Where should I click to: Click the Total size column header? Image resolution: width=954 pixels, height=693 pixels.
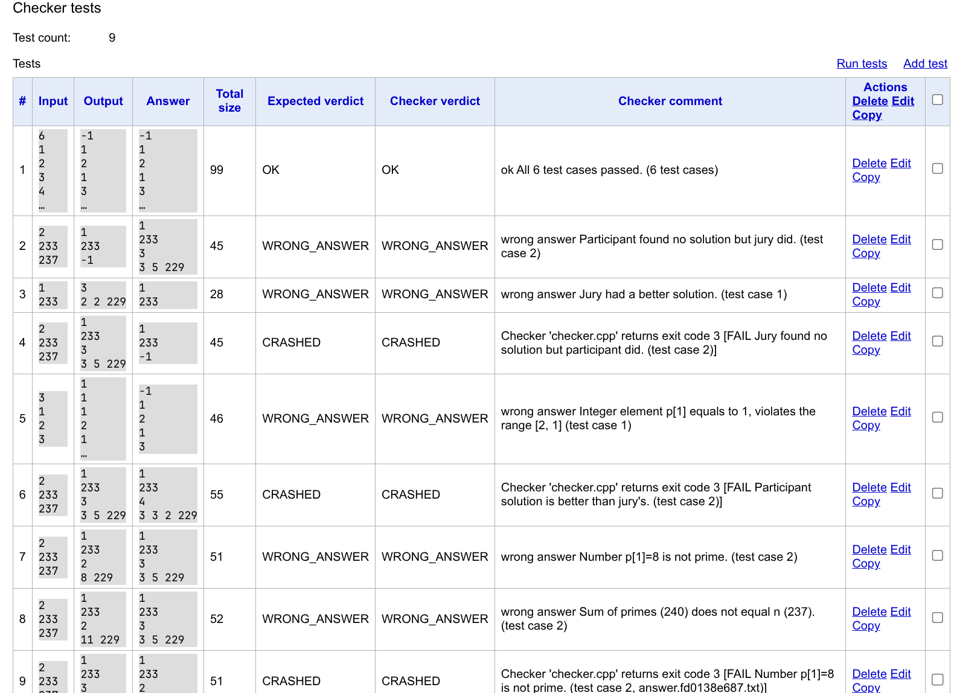click(x=229, y=101)
